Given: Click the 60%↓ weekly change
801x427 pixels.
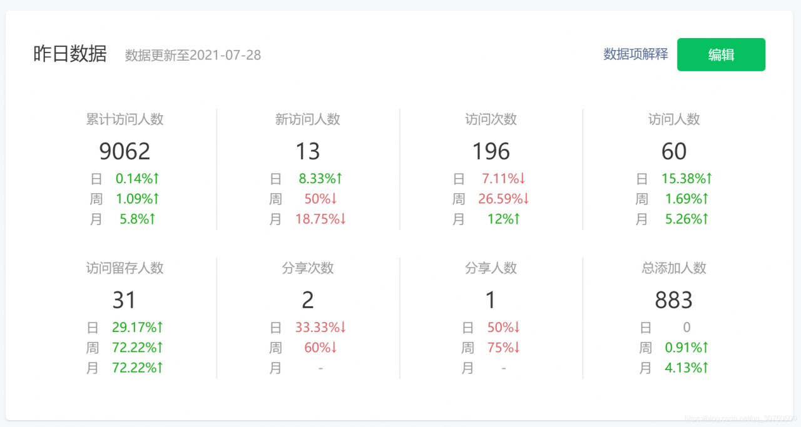Looking at the screenshot, I should tap(320, 348).
